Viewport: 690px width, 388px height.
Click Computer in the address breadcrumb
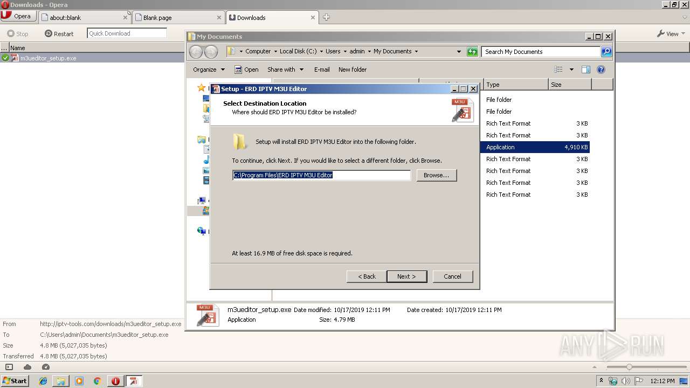pos(258,51)
